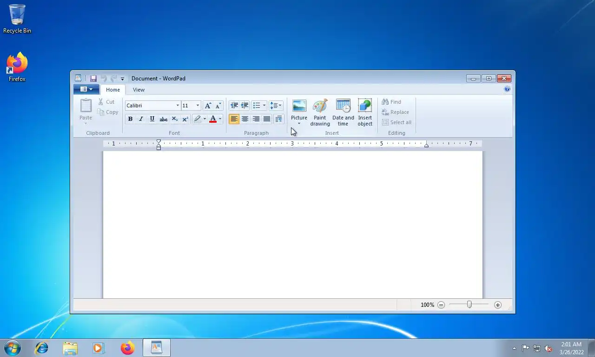Click the volume icon in system tray

(548, 348)
